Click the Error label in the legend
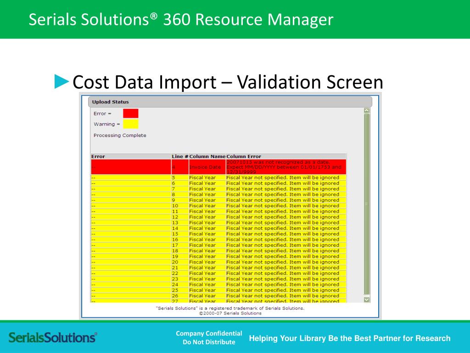This screenshot has width=470, height=353. click(102, 114)
